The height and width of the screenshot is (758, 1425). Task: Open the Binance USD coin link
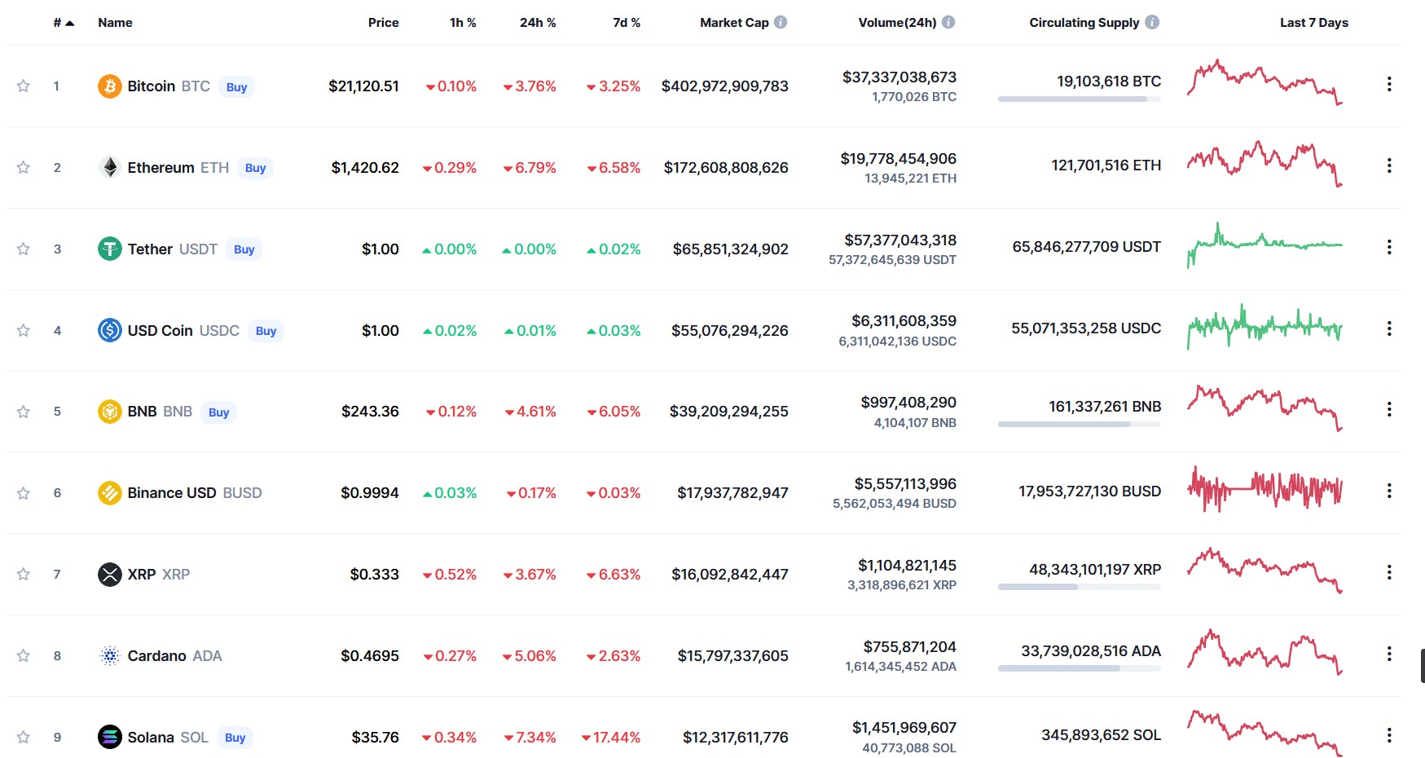pyautogui.click(x=194, y=492)
